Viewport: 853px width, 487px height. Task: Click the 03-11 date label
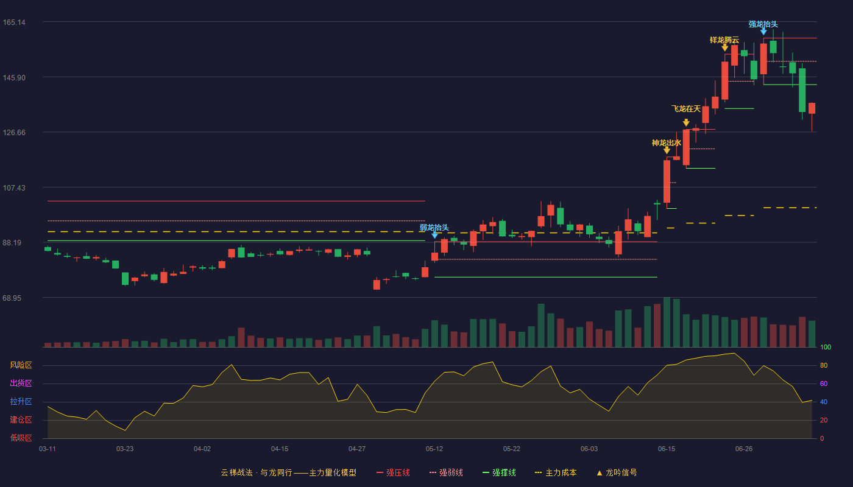(x=48, y=449)
